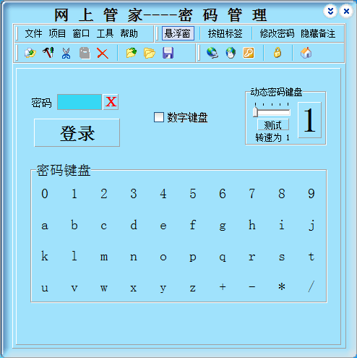Click the orange key icon

(x=249, y=53)
